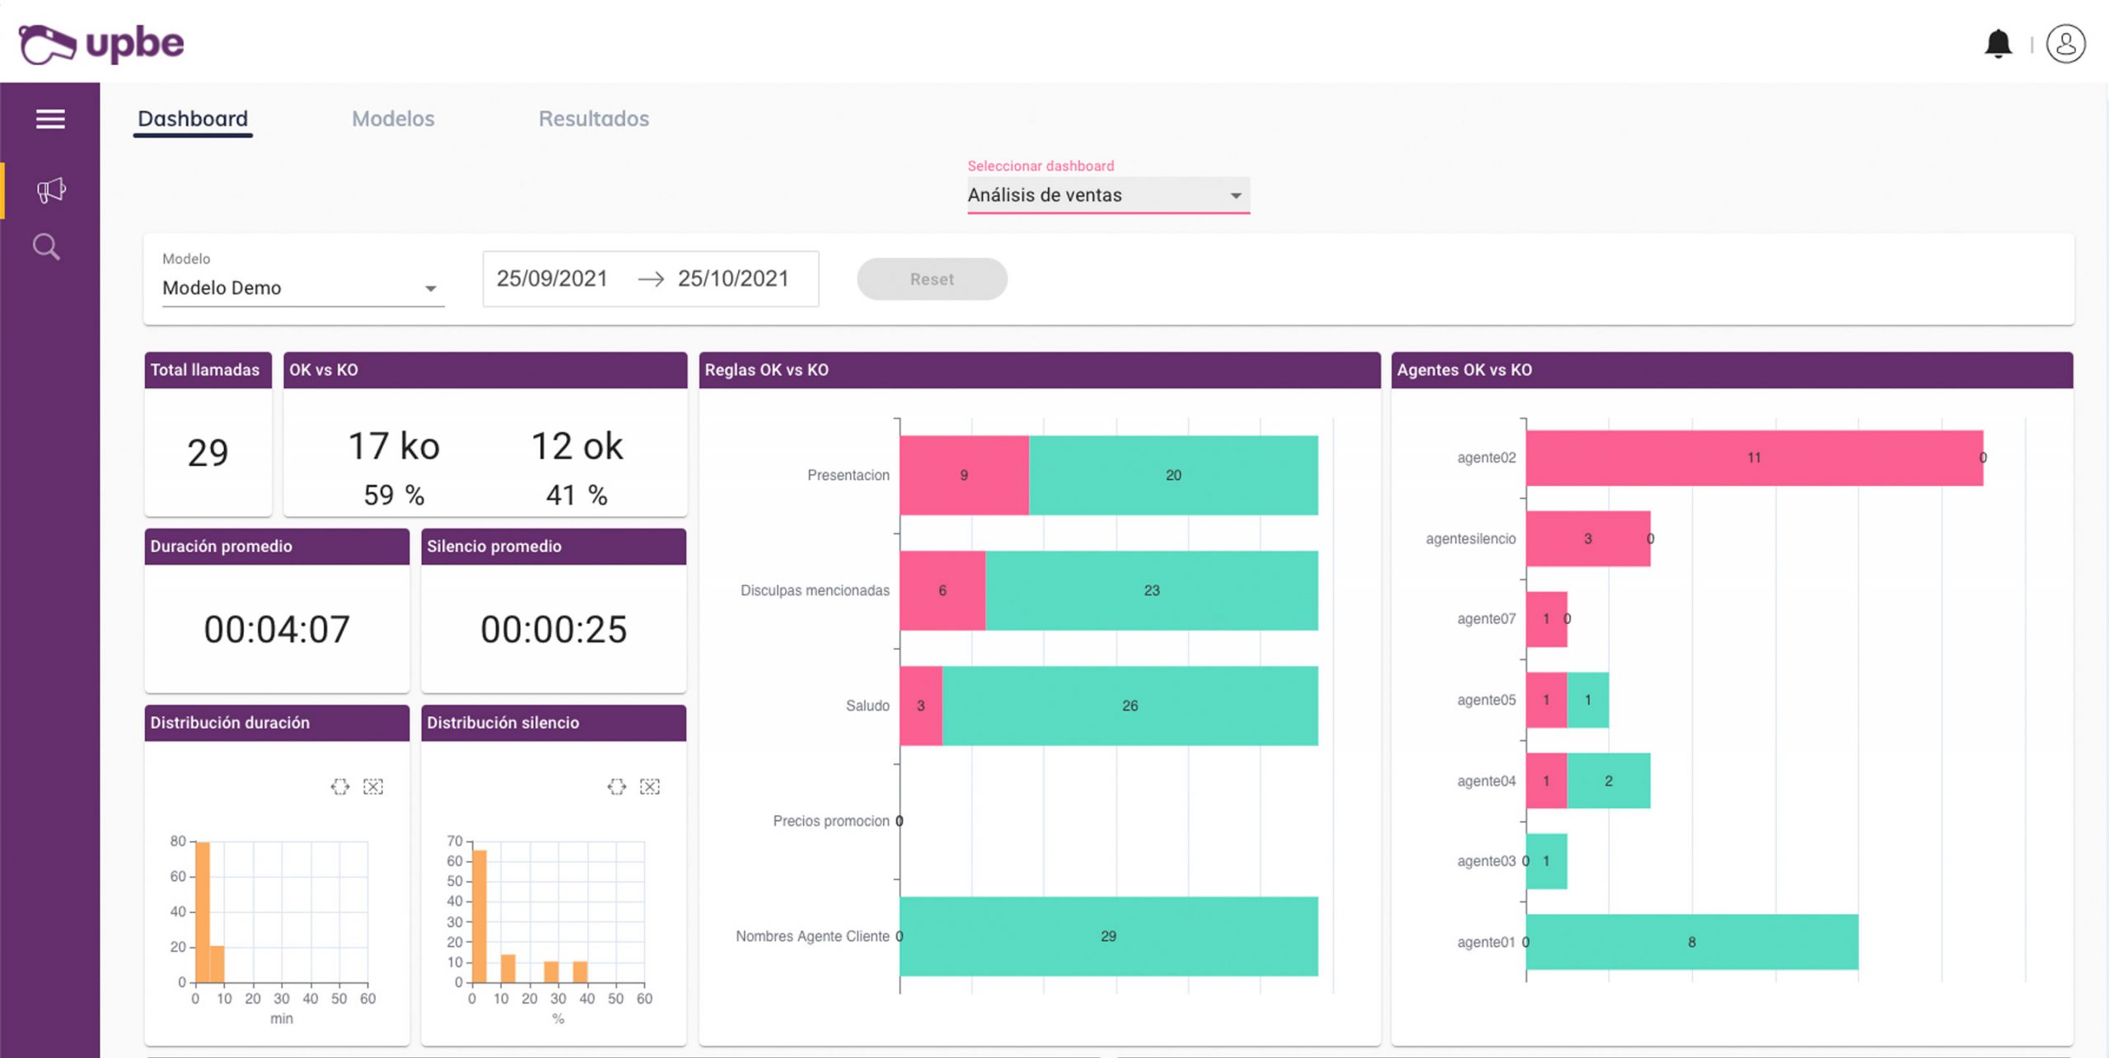
Task: Click the agente02 KO bar with 11
Action: pyautogui.click(x=1754, y=458)
